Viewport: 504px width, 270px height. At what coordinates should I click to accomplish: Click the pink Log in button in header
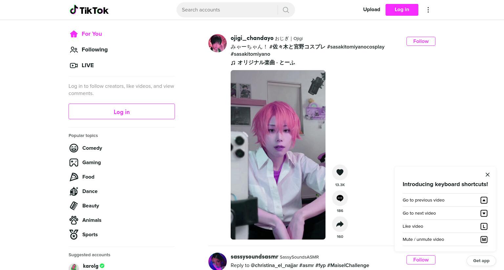point(402,10)
